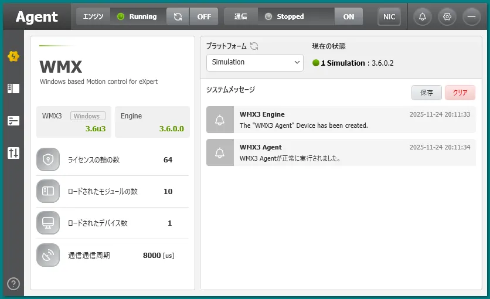Select the WMX3 Agent message row

[341, 152]
